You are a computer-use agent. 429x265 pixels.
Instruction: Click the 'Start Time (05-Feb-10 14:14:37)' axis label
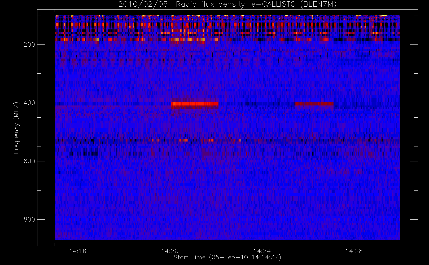pyautogui.click(x=227, y=257)
